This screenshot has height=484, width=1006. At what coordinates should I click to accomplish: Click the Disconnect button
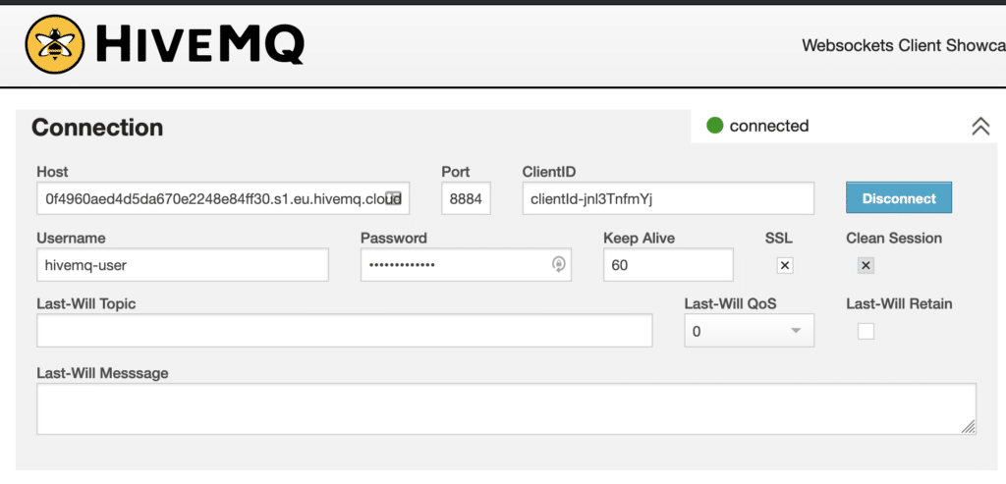(x=899, y=198)
